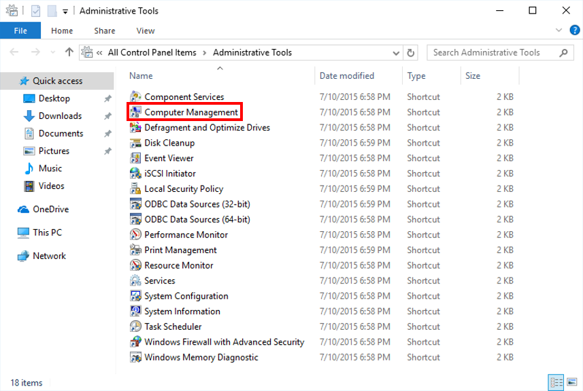This screenshot has height=391, width=583.
Task: Click the Defragment and Optimize Drives icon
Action: (x=135, y=127)
